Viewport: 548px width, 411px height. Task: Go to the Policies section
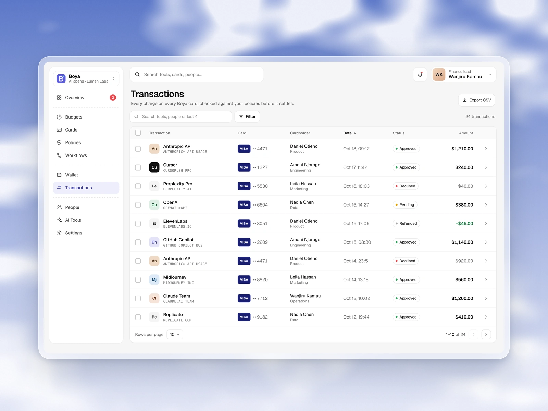(x=86, y=142)
